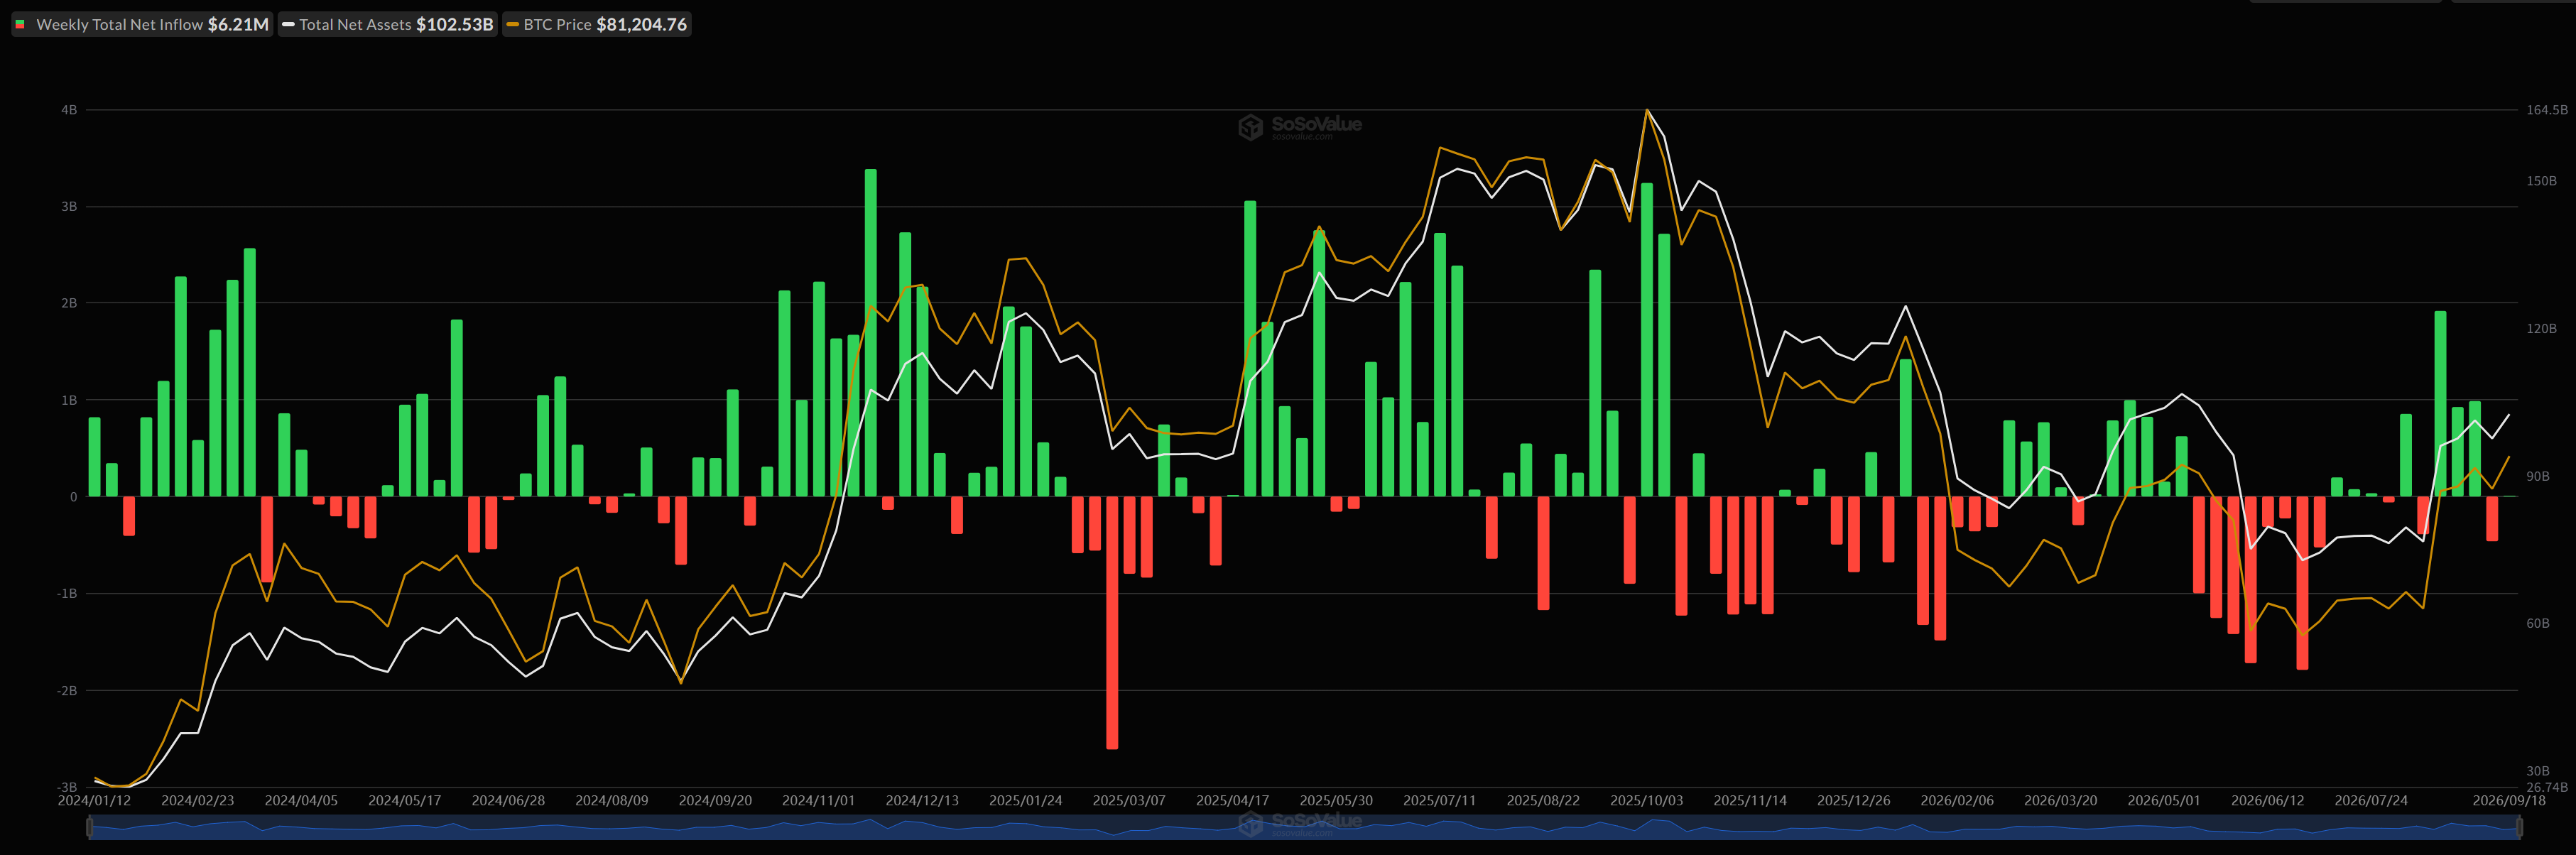Click the 2026/09/18 date label on x-axis
2576x855 pixels.
[x=2509, y=801]
